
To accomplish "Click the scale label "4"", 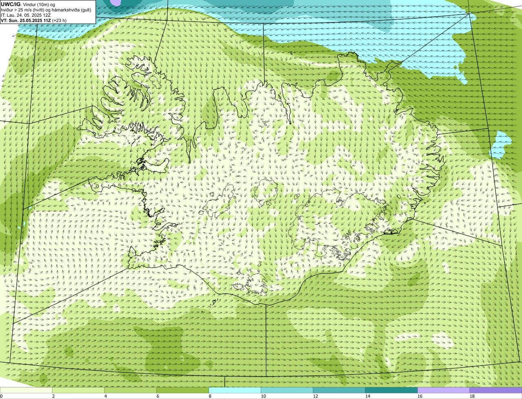I will [x=106, y=396].
